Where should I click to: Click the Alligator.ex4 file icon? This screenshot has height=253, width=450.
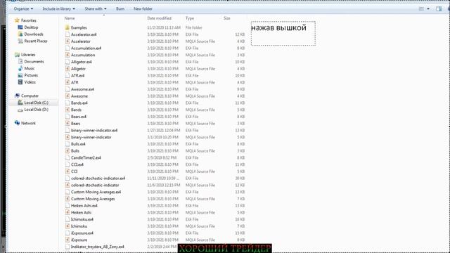click(x=67, y=62)
